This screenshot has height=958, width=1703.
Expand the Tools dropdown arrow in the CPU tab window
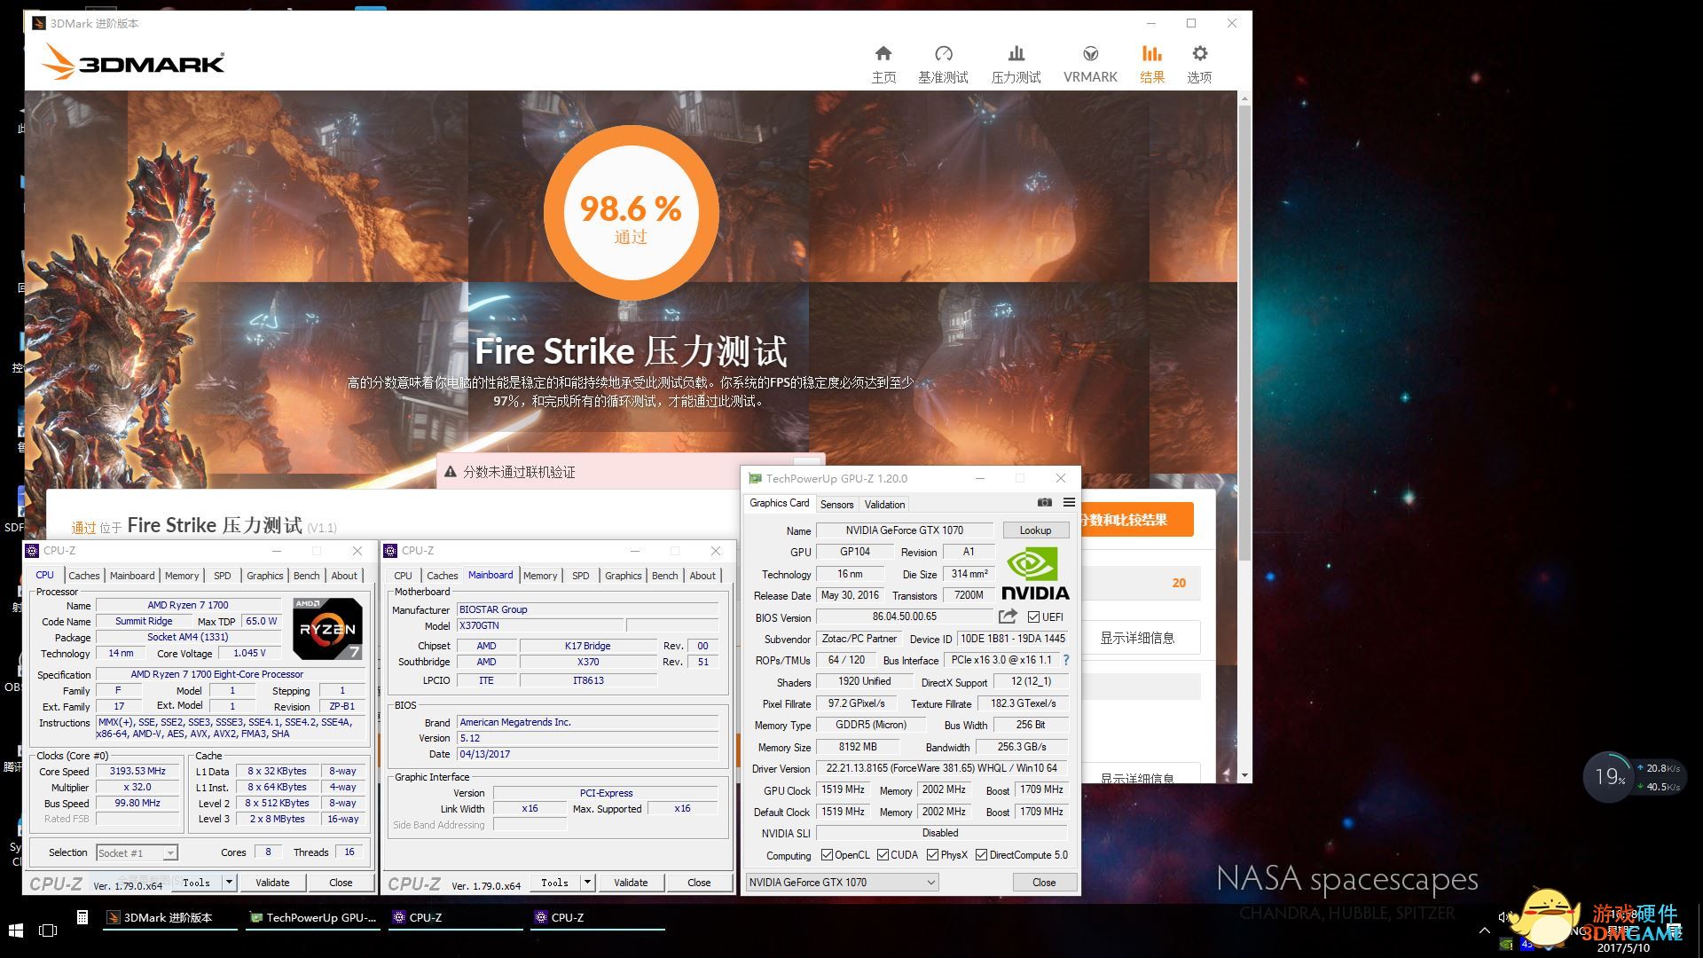coord(229,883)
